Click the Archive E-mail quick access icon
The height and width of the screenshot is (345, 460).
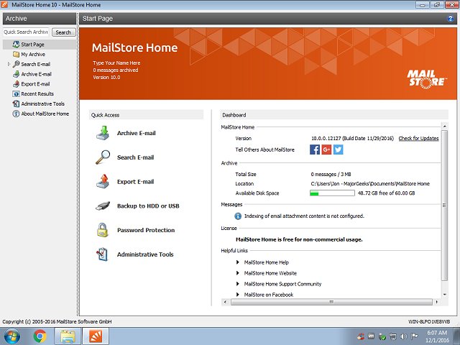tap(103, 133)
